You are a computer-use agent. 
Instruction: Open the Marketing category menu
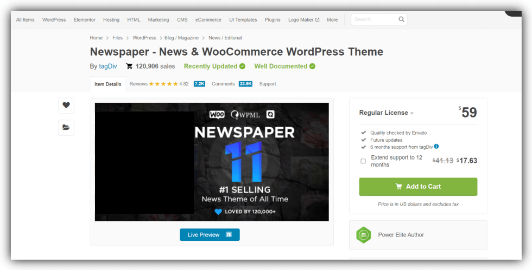159,19
